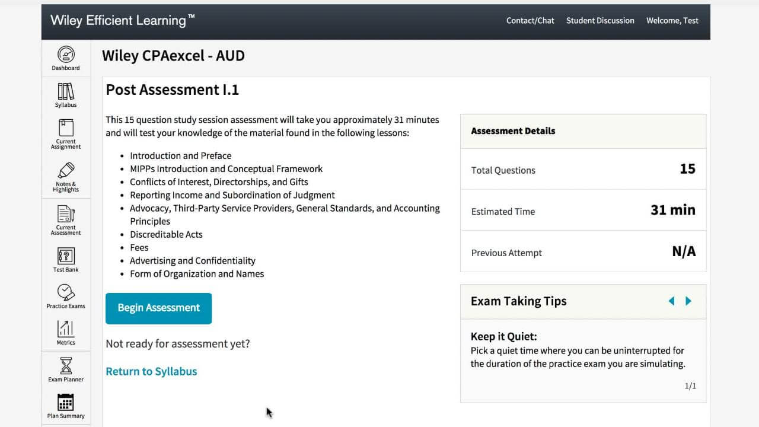Select the Advertising and Confidentiality lesson item
This screenshot has height=427, width=759.
click(193, 260)
